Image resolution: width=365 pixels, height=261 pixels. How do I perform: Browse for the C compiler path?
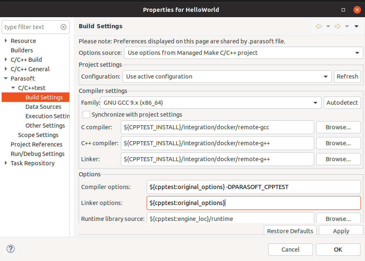tap(338, 127)
